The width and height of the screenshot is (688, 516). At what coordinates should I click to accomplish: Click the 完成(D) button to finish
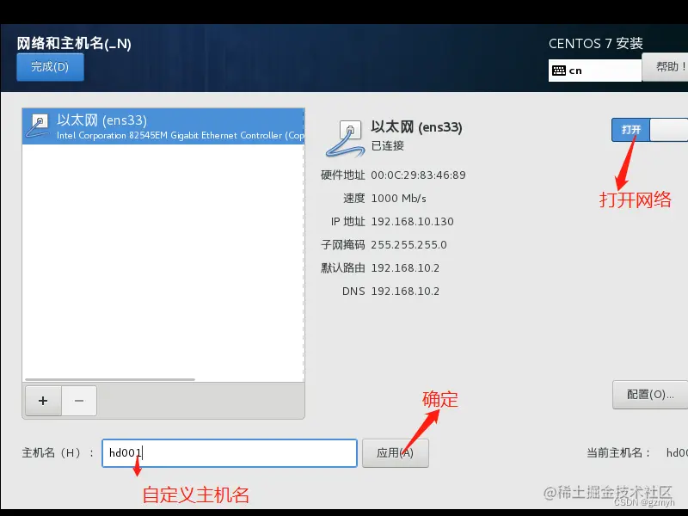(x=49, y=66)
